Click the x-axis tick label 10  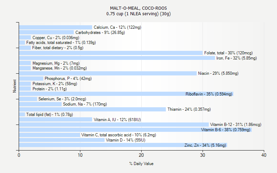[x=80, y=155]
